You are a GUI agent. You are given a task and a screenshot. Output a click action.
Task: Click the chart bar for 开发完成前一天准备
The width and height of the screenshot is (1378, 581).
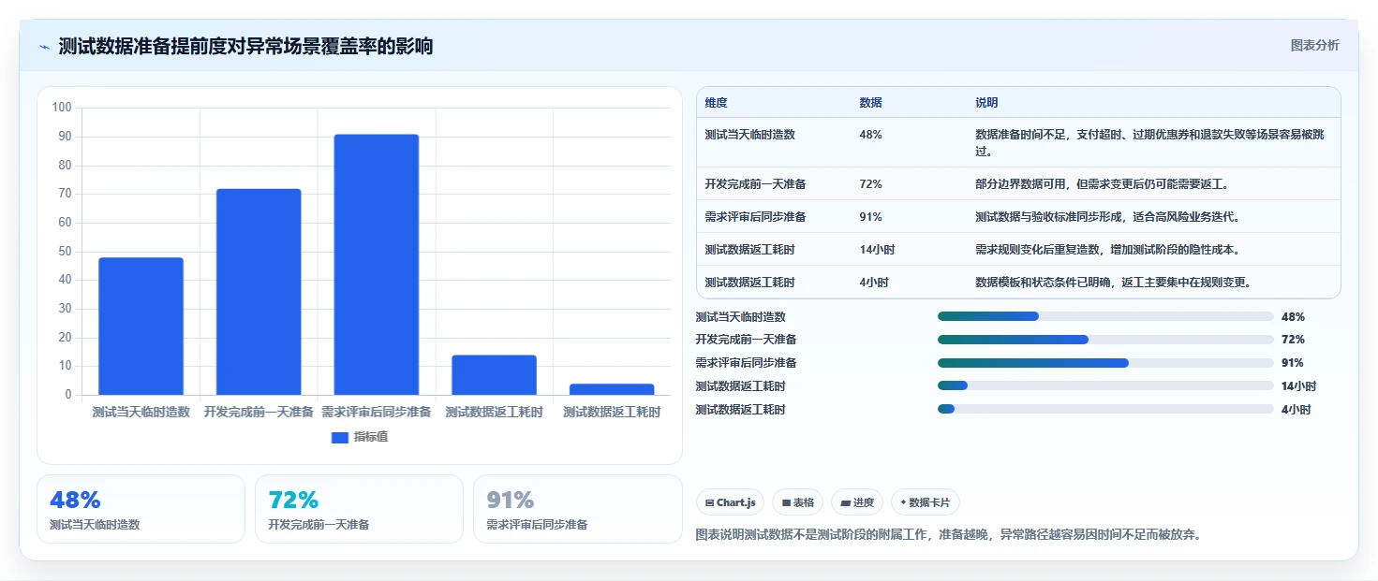tap(259, 292)
